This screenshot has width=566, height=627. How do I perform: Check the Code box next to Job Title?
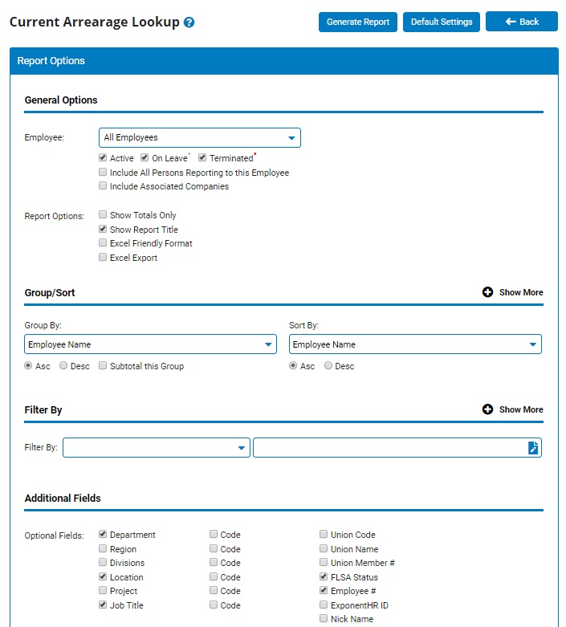(x=214, y=605)
